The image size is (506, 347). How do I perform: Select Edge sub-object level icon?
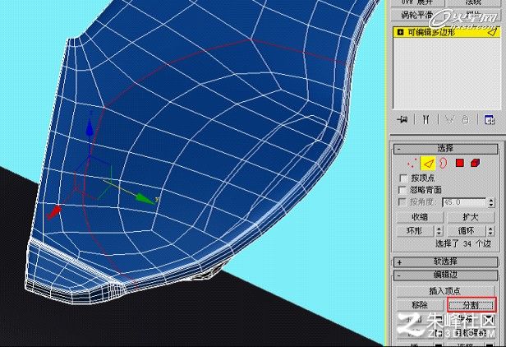click(428, 163)
